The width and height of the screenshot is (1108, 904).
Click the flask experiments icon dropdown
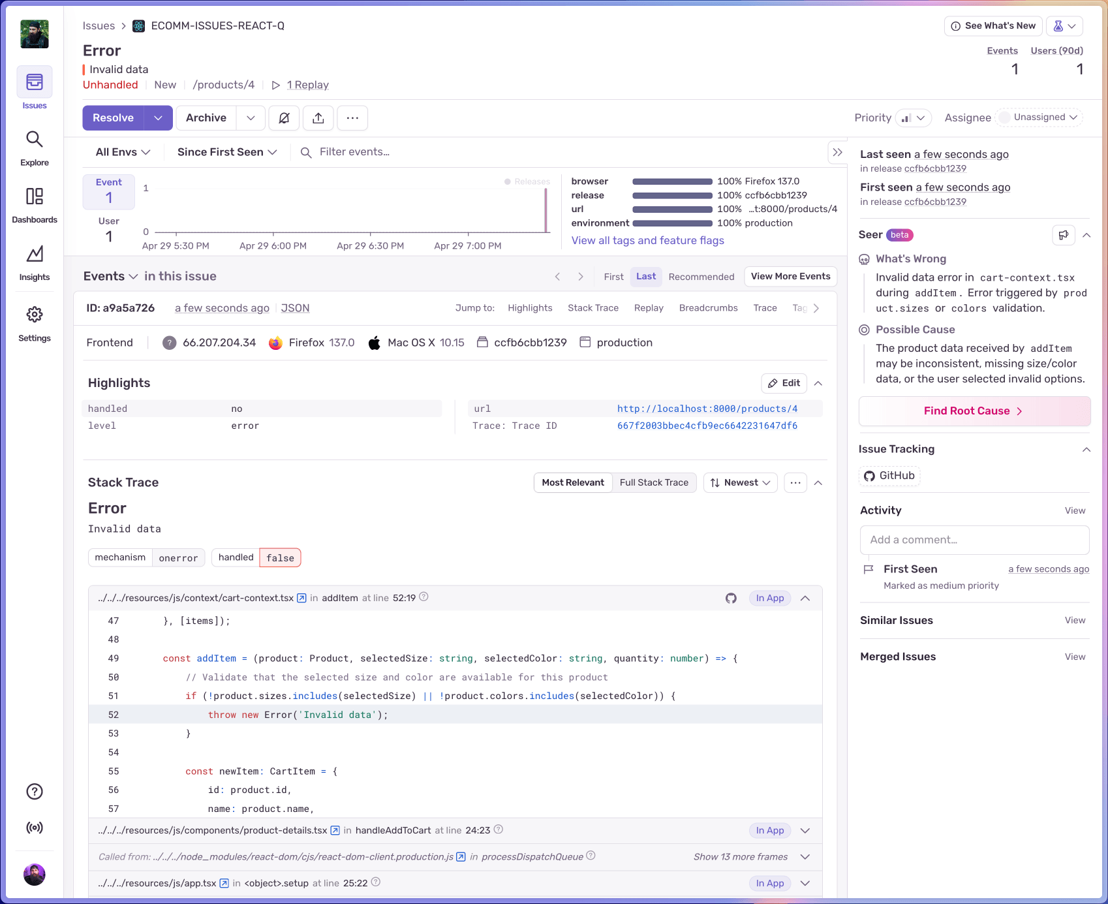[1065, 26]
